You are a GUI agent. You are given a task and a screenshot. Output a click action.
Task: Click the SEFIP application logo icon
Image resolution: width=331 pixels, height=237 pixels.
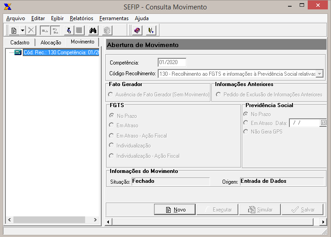[x=8, y=7]
